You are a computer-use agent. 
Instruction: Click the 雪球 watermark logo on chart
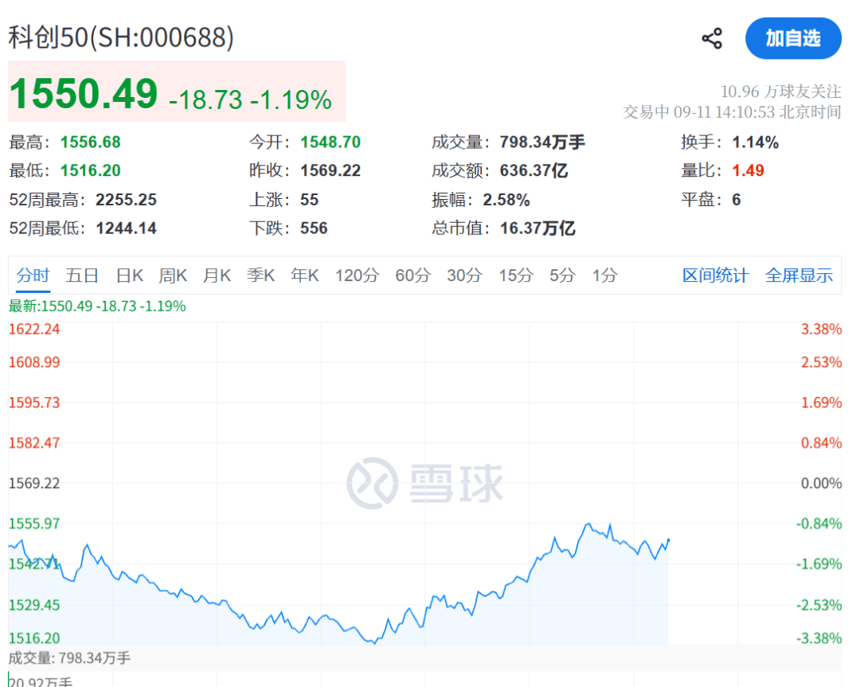click(x=425, y=483)
